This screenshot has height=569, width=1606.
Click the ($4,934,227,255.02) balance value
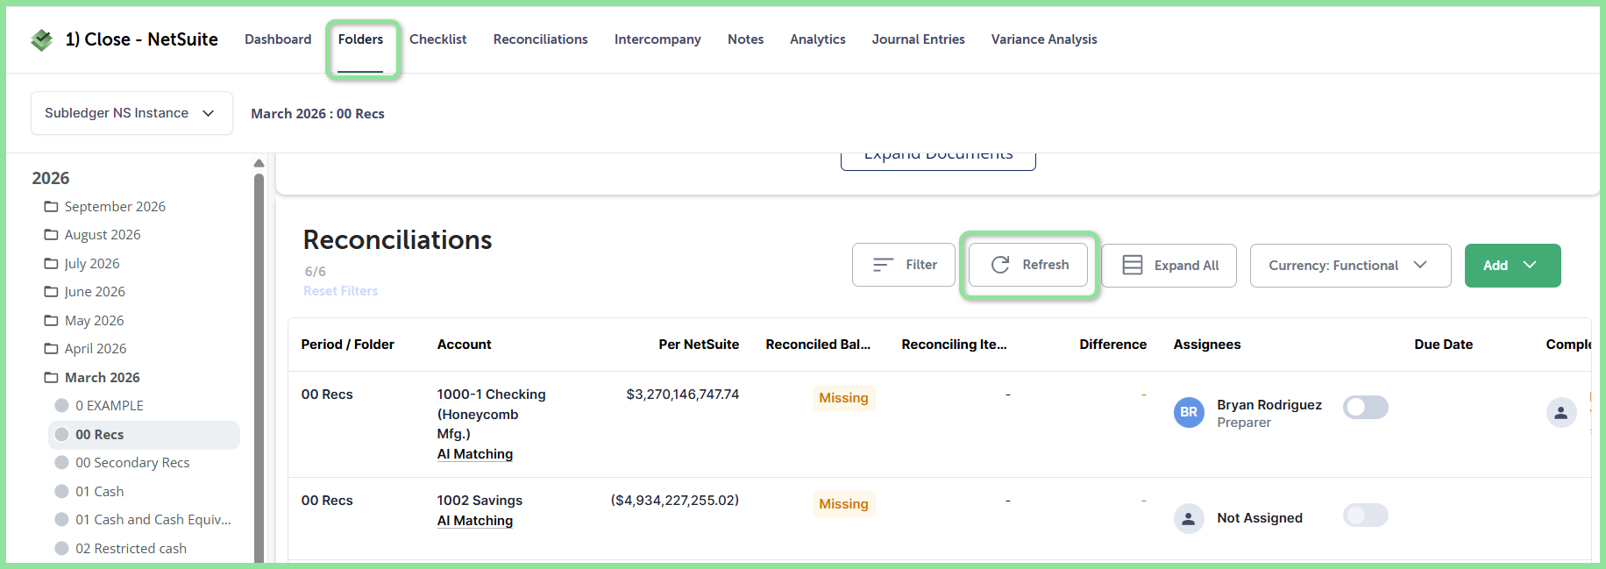tap(675, 501)
